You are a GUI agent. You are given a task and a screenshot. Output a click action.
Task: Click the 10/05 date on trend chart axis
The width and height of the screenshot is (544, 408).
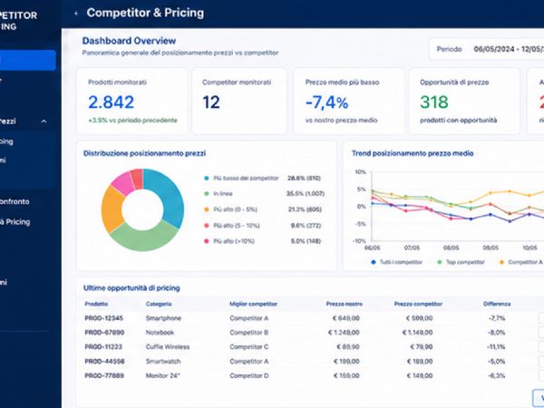(x=529, y=248)
